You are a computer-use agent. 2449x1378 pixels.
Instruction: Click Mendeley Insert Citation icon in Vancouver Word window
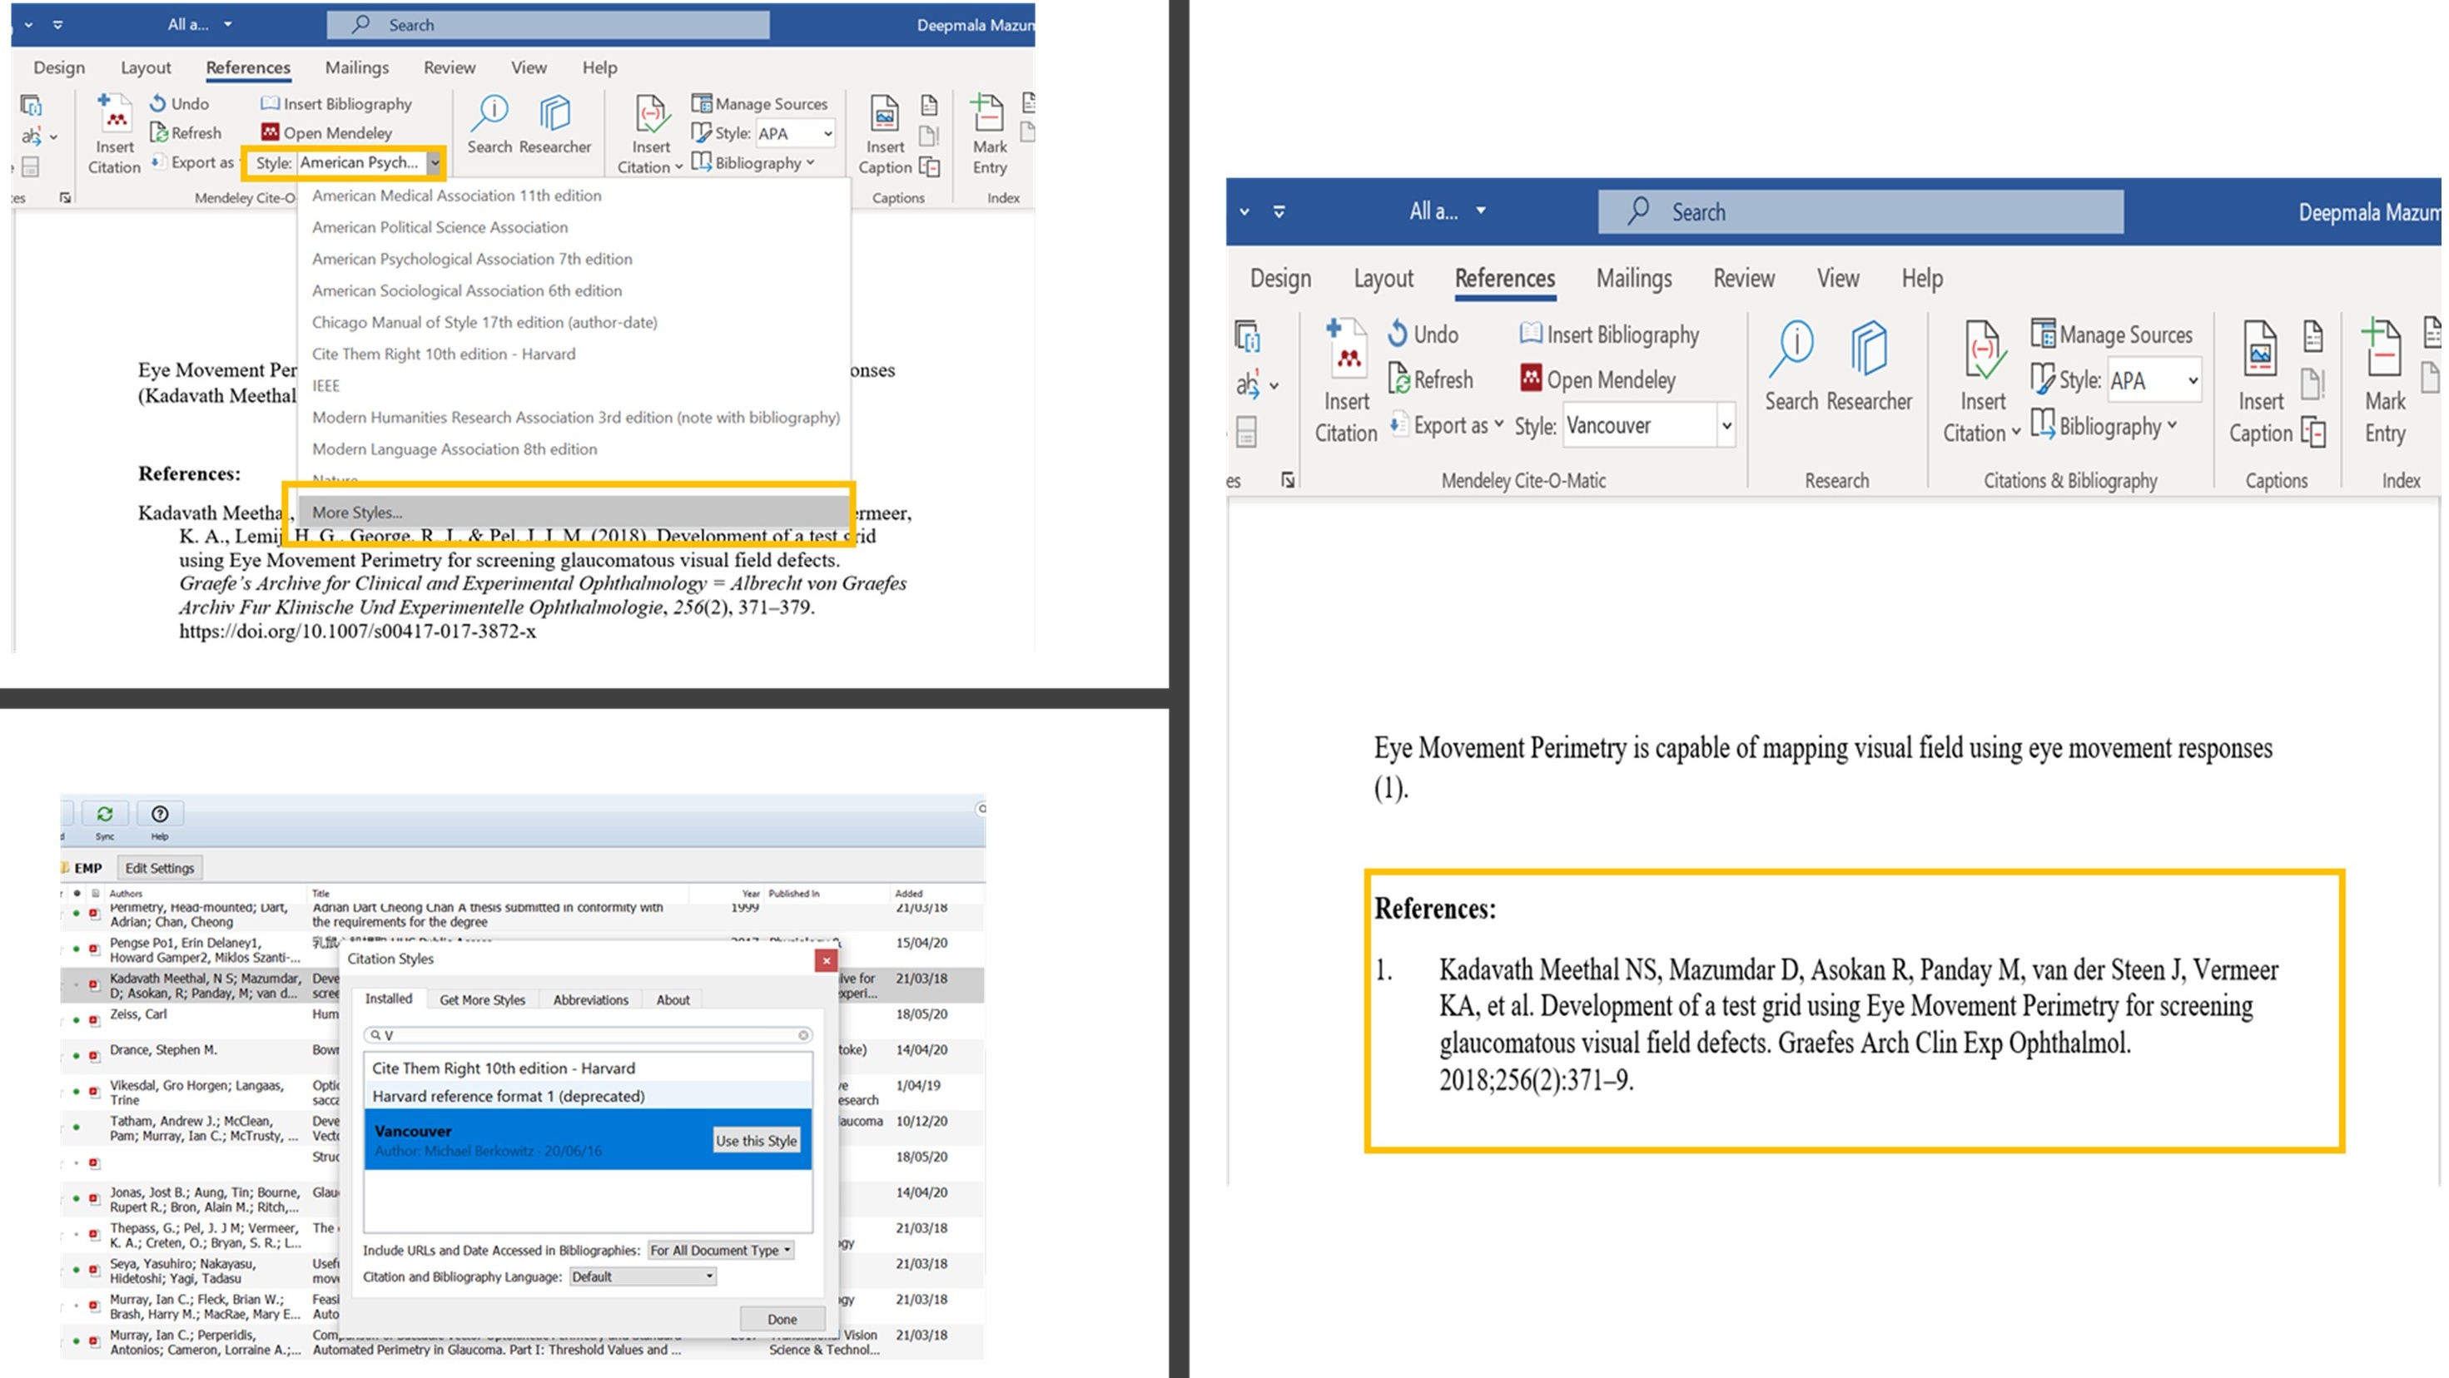(1346, 348)
